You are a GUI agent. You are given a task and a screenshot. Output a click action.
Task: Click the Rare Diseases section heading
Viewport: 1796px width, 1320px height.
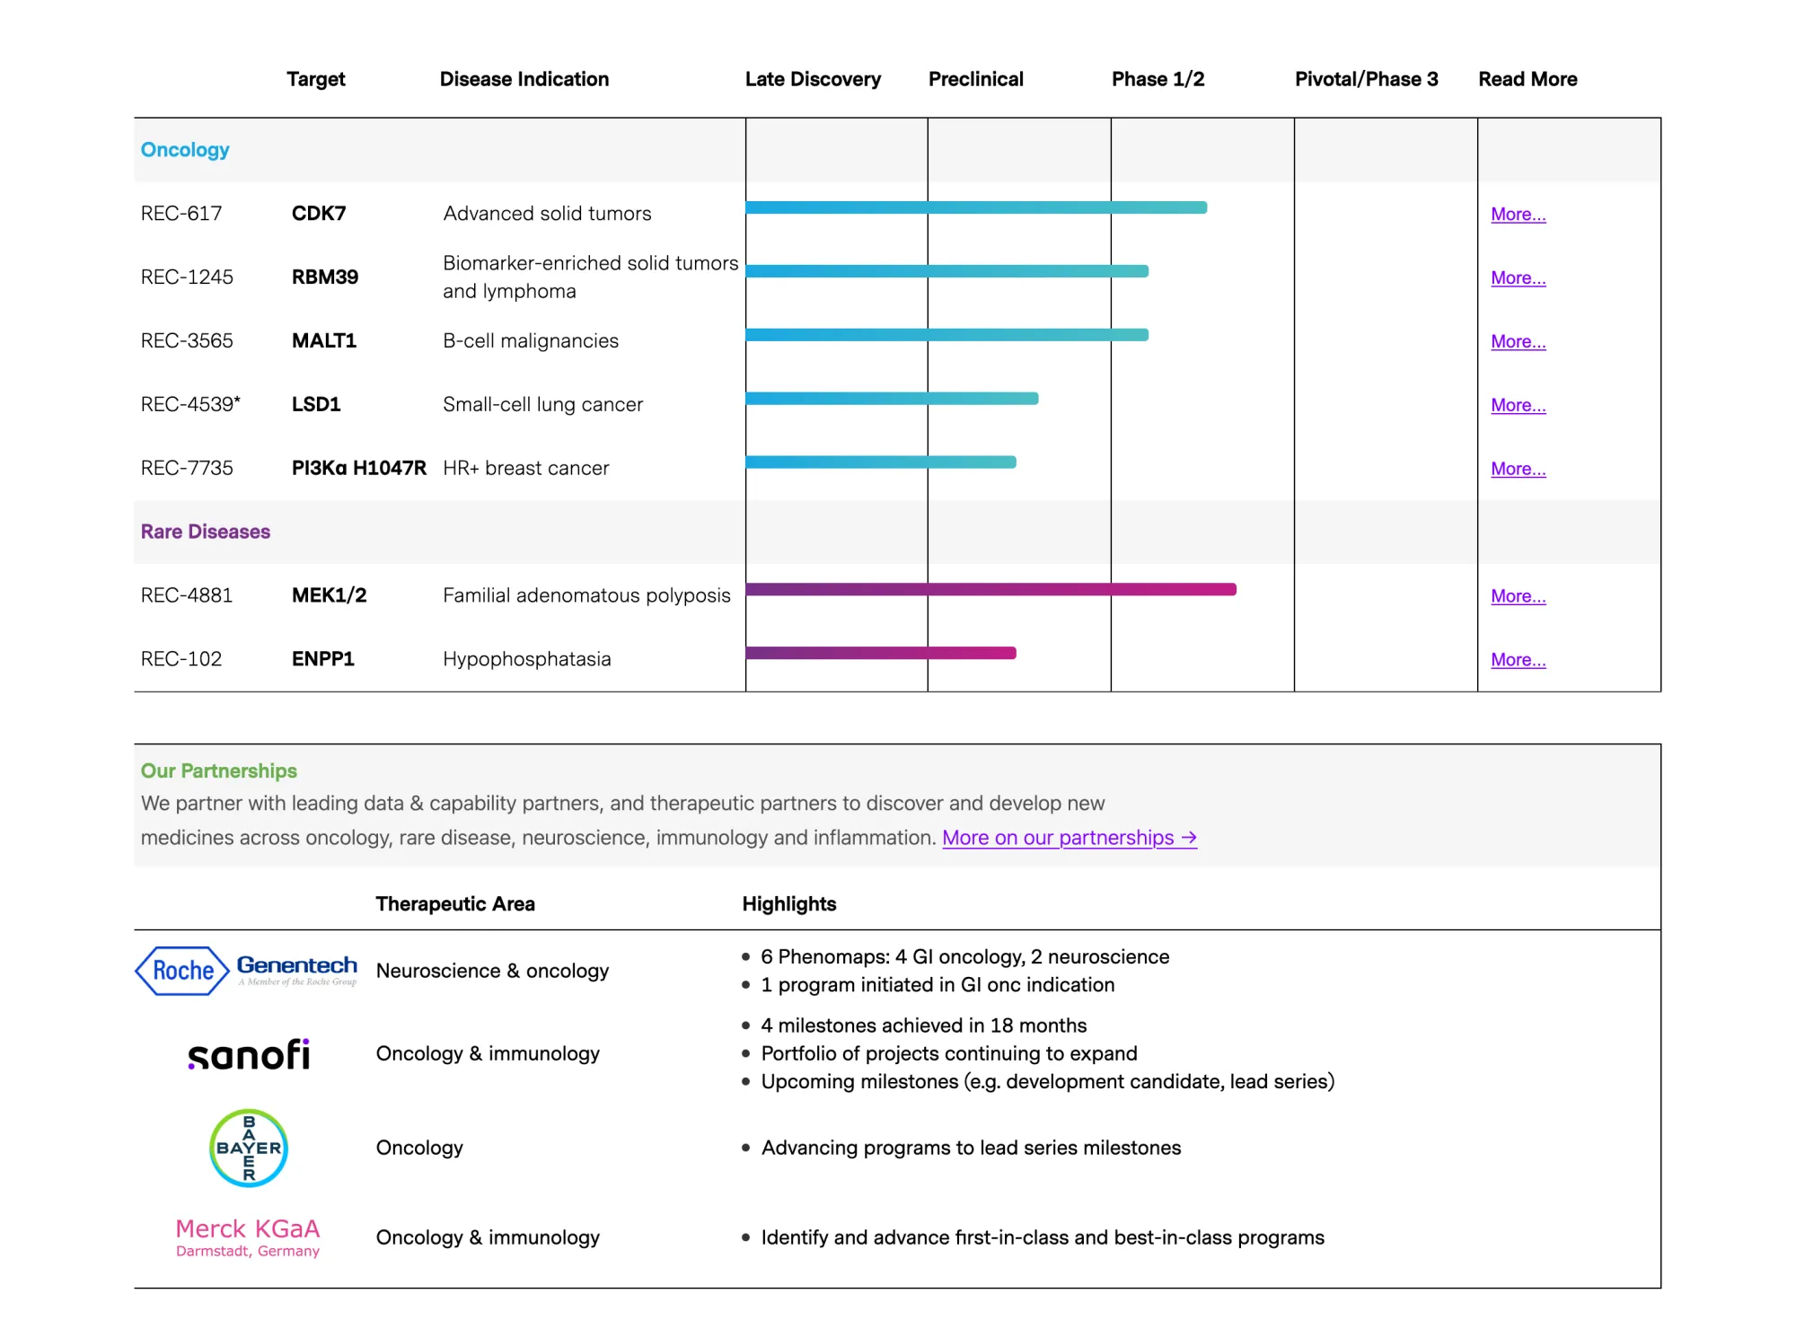(206, 532)
